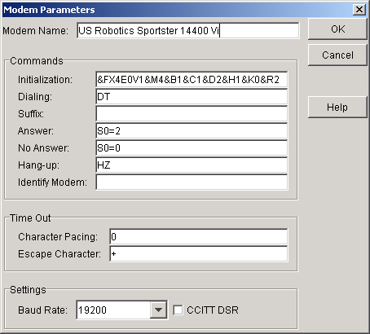370x334 pixels.
Task: Click in the Modem Name field
Action: click(188, 30)
